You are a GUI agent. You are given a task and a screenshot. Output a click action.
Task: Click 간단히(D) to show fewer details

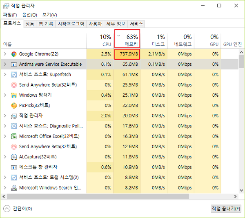(x=18, y=209)
